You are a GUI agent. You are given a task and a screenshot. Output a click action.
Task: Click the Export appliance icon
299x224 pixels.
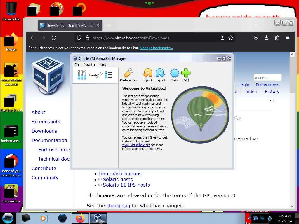coord(160,75)
